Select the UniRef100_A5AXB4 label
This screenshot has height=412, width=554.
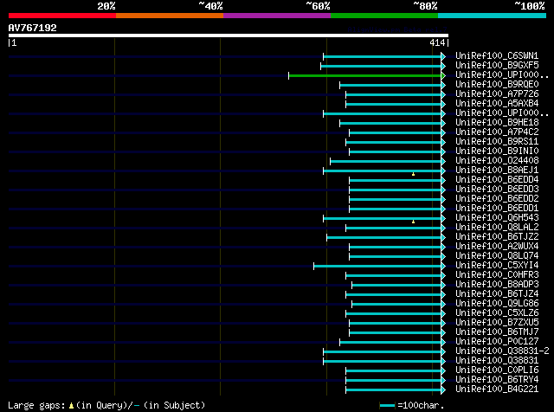(x=497, y=104)
